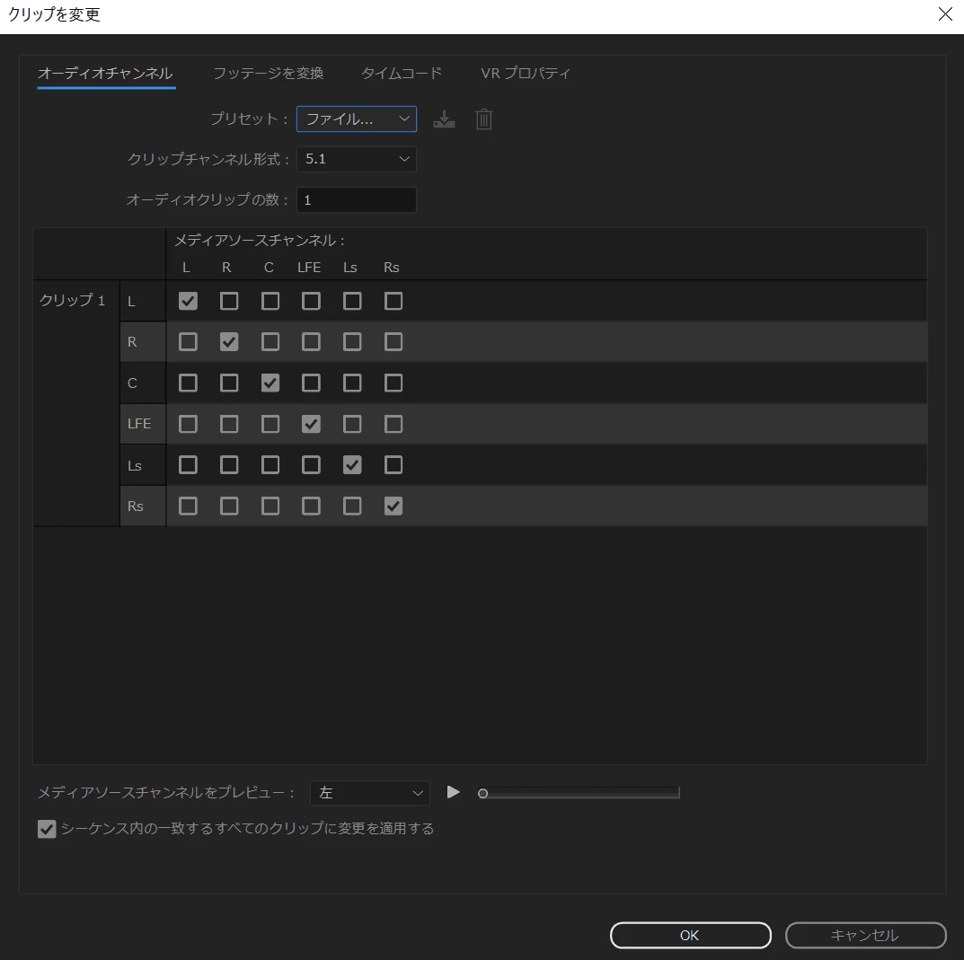
Task: Check the Rs row, L source checkbox
Action: point(188,506)
